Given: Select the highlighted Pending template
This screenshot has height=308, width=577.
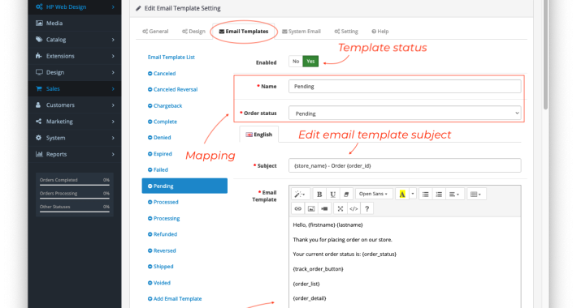Looking at the screenshot, I should (x=184, y=186).
